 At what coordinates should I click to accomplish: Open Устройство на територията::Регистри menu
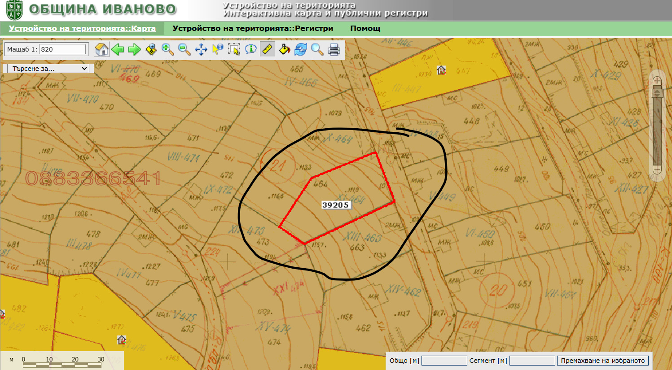click(x=253, y=28)
